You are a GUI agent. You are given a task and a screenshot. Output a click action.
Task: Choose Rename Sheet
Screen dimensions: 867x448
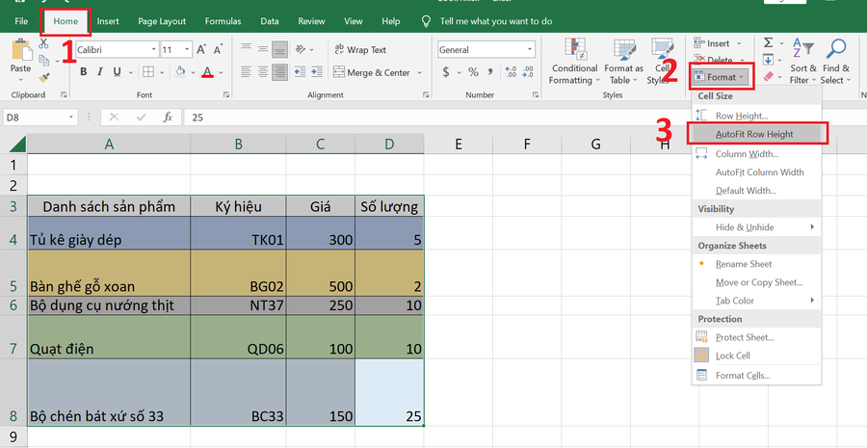click(757, 264)
